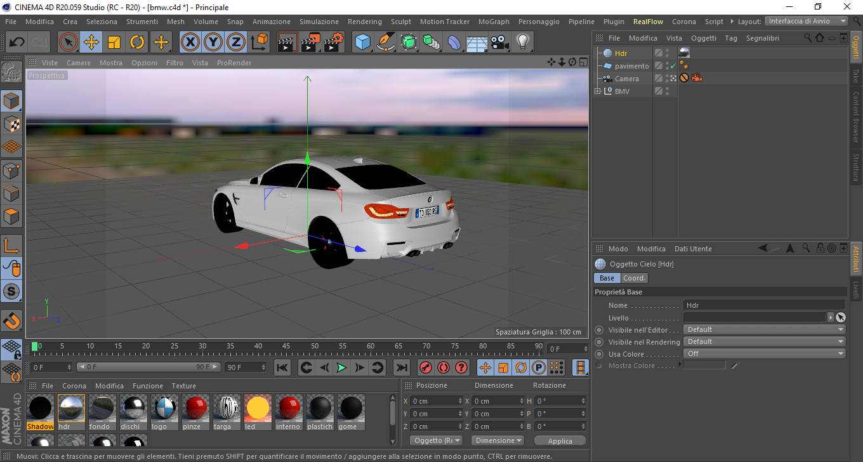Open the array modeling objects icon
The height and width of the screenshot is (462, 863).
tap(431, 43)
